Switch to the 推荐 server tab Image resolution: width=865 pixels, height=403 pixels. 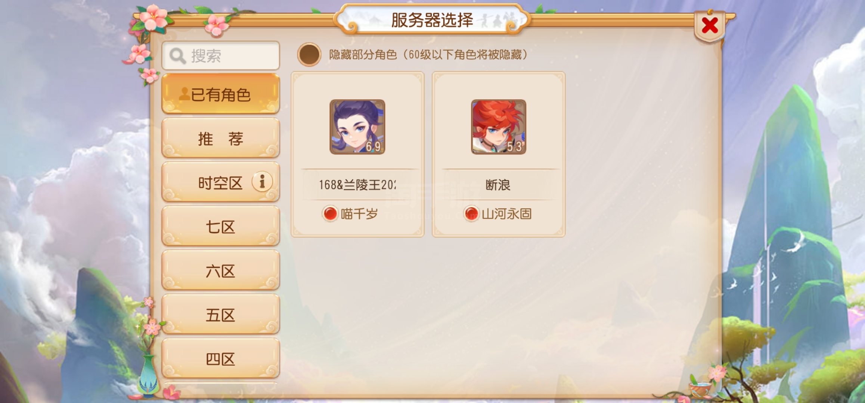click(x=221, y=138)
